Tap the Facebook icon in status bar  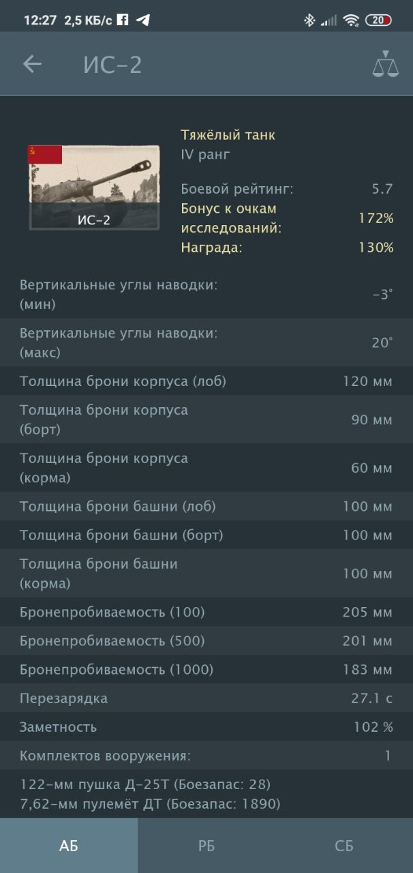pos(123,20)
